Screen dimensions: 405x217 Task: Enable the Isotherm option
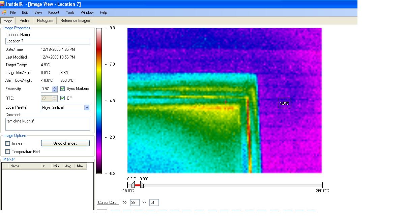[x=8, y=144]
